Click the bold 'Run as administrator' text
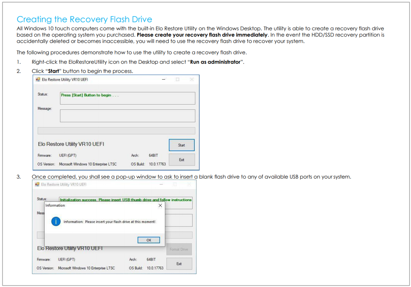This screenshot has height=287, width=411. pyautogui.click(x=215, y=62)
